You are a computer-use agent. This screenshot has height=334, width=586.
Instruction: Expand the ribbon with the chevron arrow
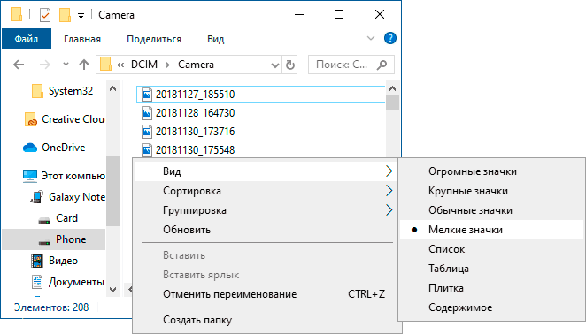371,39
